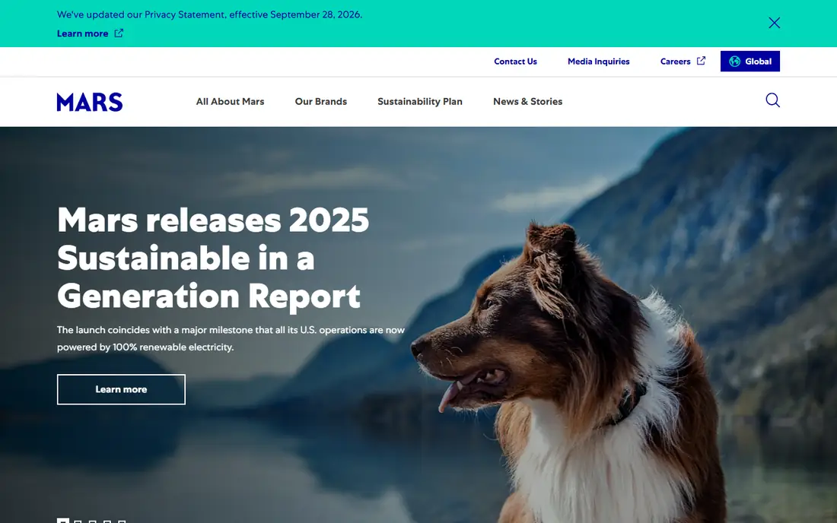Follow the banner's Learn more link
Viewport: 837px width, 523px height.
point(91,33)
